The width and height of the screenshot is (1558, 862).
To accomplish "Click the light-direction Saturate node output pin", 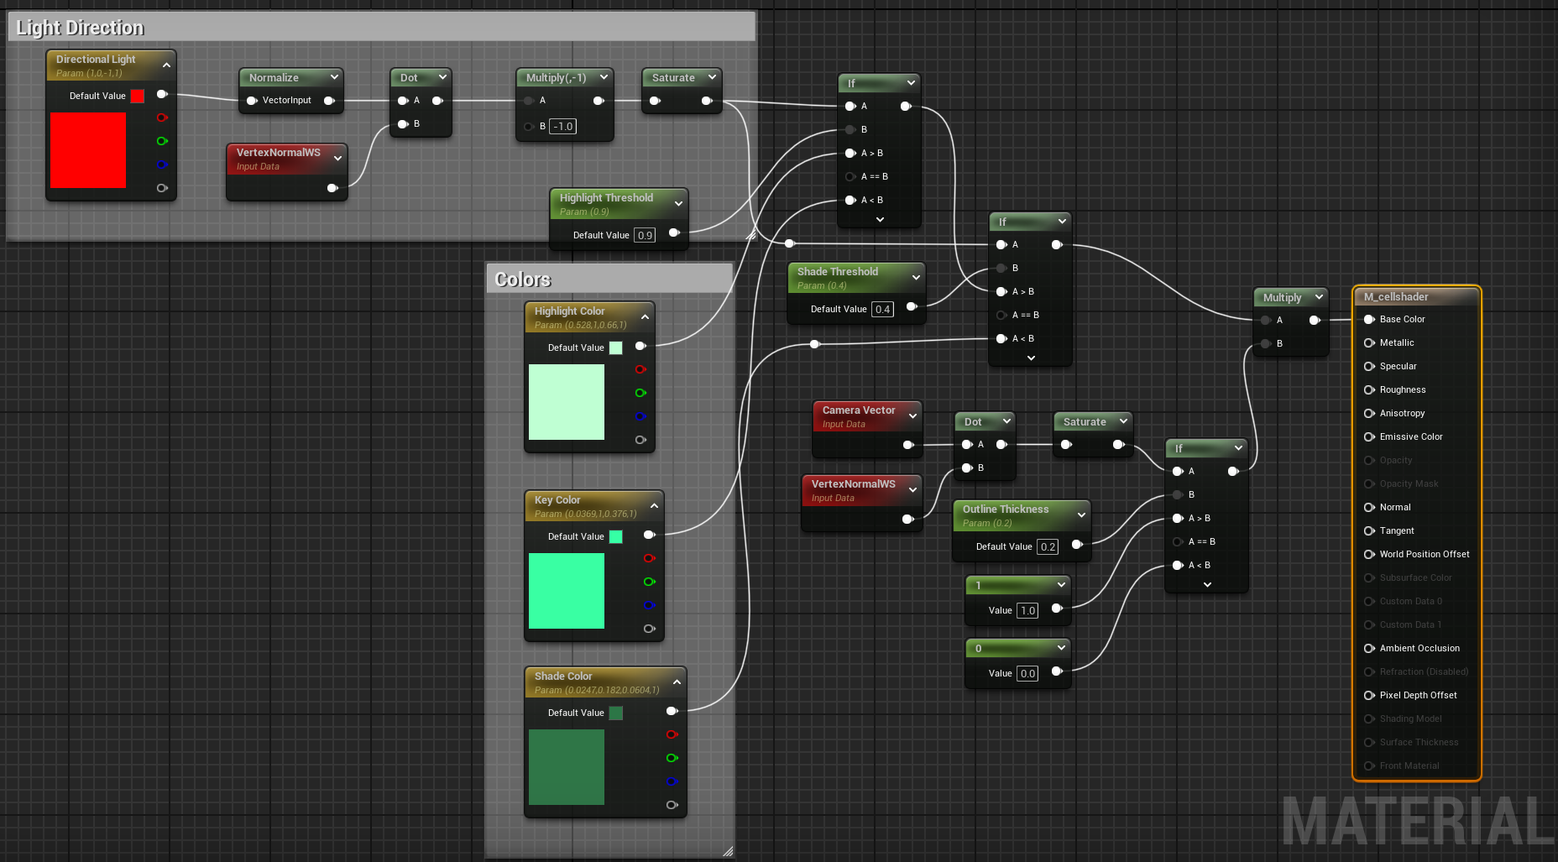I will pyautogui.click(x=707, y=101).
